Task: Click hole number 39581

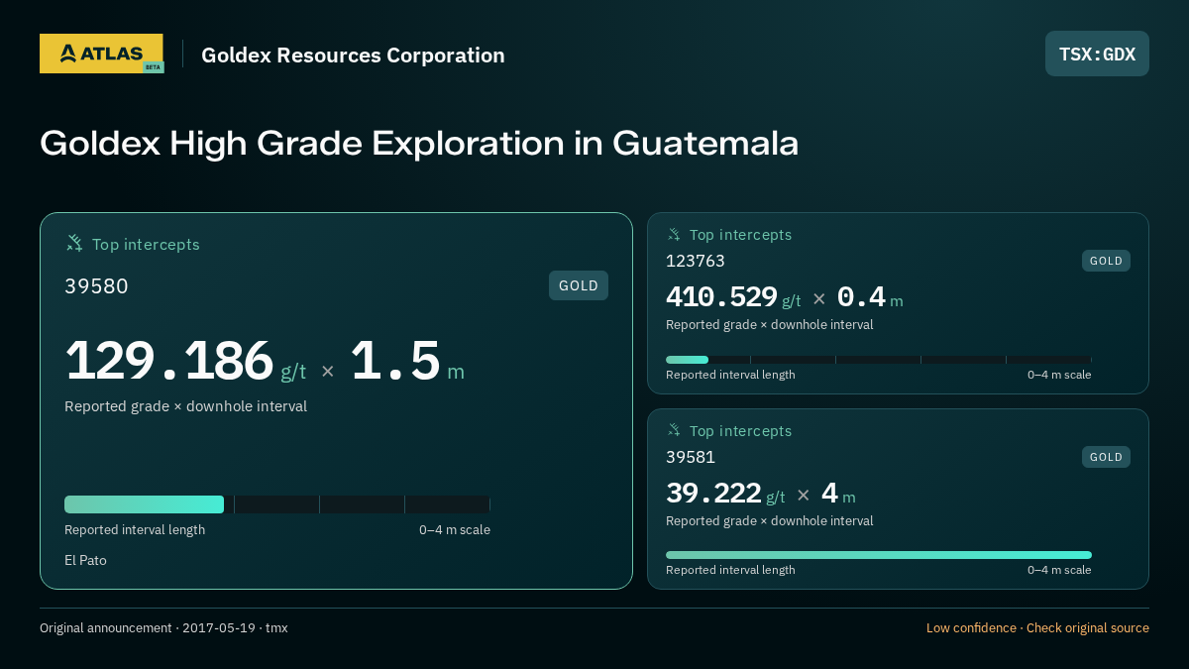Action: point(691,457)
